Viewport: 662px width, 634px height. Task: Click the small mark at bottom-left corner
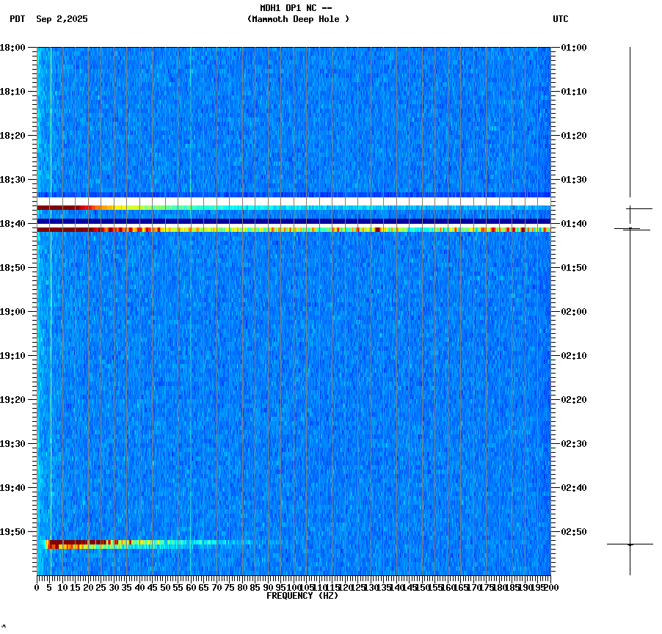coord(5,627)
